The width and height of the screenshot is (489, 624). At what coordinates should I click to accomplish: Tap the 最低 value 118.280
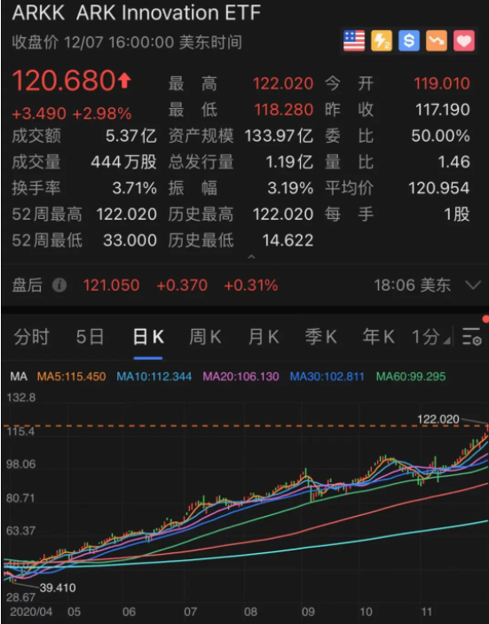coord(284,110)
